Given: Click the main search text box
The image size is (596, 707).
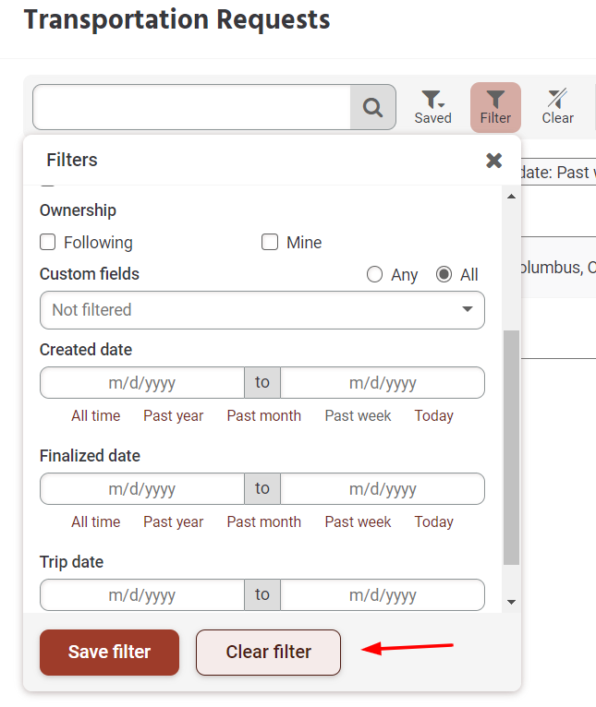Looking at the screenshot, I should 191,108.
